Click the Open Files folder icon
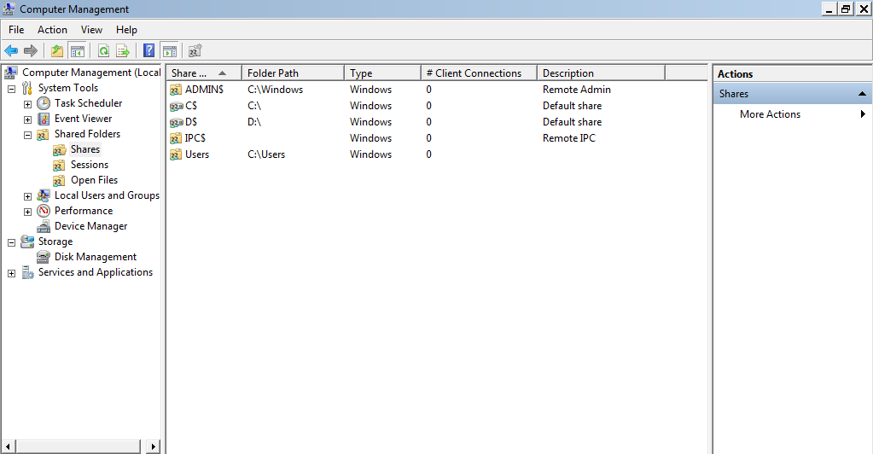Viewport: 873px width, 454px height. click(x=59, y=180)
